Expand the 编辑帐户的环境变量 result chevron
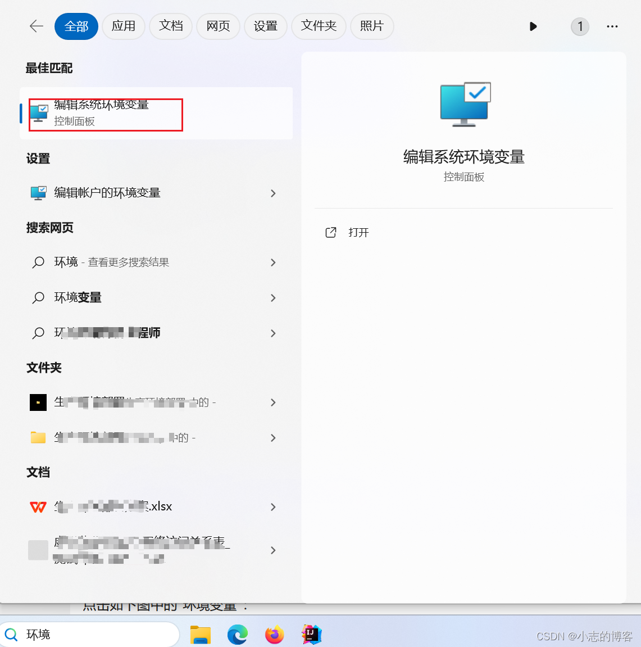The height and width of the screenshot is (647, 641). click(273, 193)
